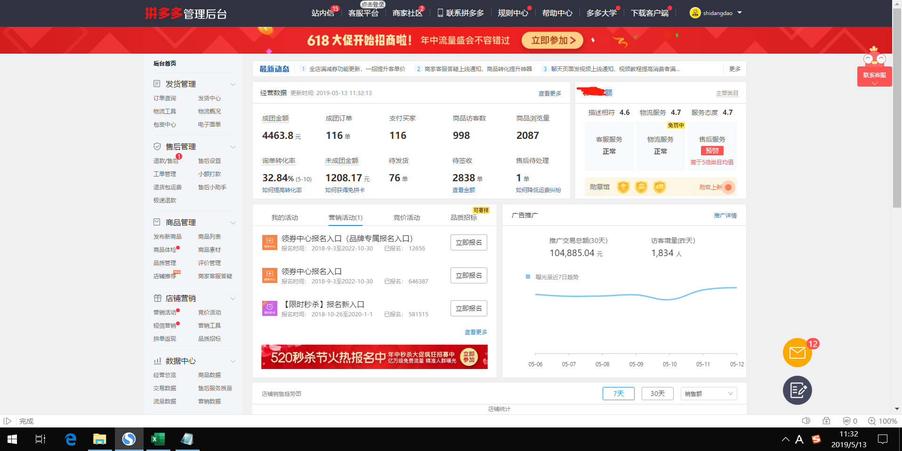Open Excel from the taskbar
The height and width of the screenshot is (451, 902).
coord(158,439)
